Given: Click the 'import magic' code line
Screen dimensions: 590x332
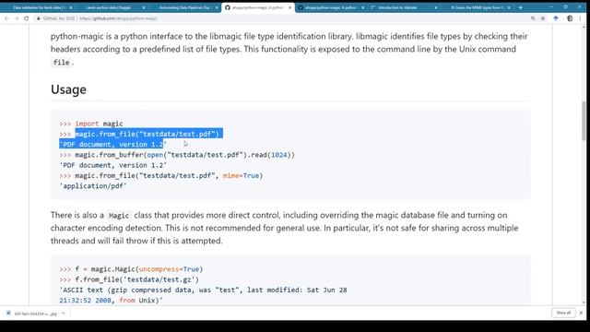Looking at the screenshot, I should [91, 124].
